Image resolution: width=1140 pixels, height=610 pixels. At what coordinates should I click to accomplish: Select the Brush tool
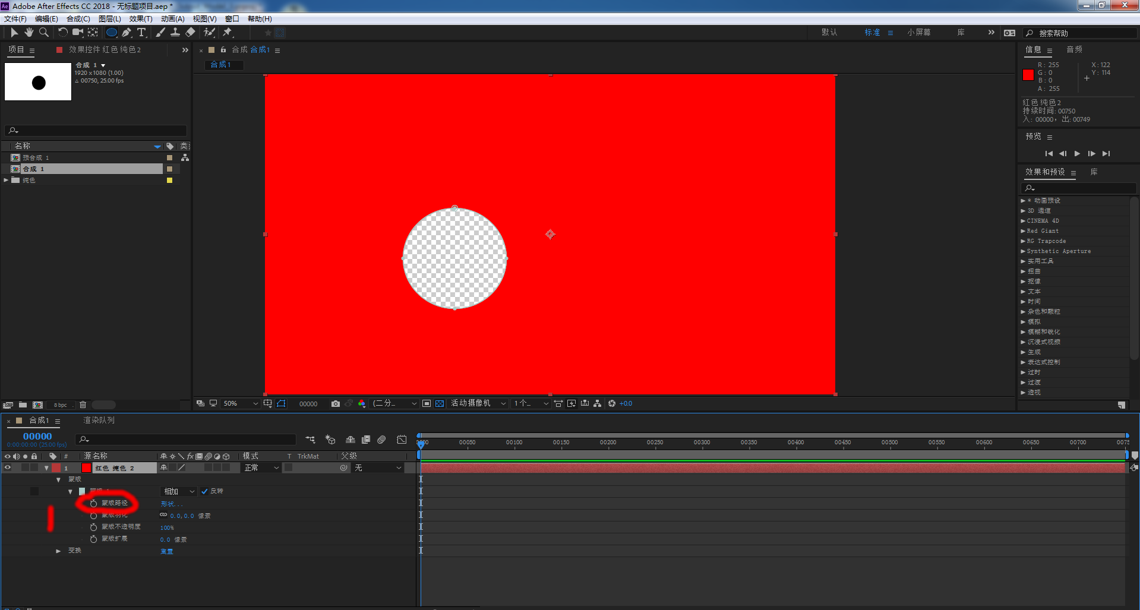(160, 33)
